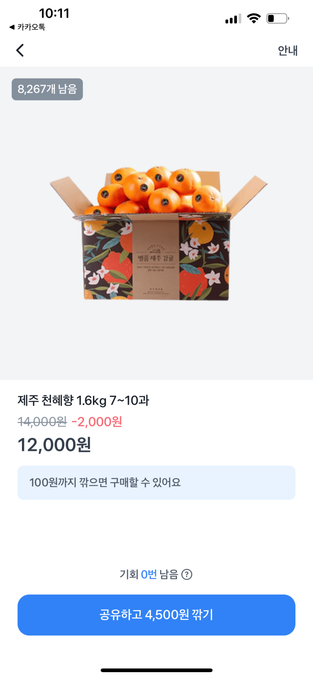This screenshot has height=678, width=313.
Task: Tap the Wi-Fi status icon
Action: point(254,18)
